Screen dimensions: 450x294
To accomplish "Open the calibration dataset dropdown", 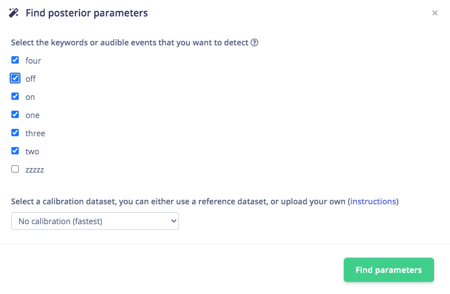I will point(95,221).
